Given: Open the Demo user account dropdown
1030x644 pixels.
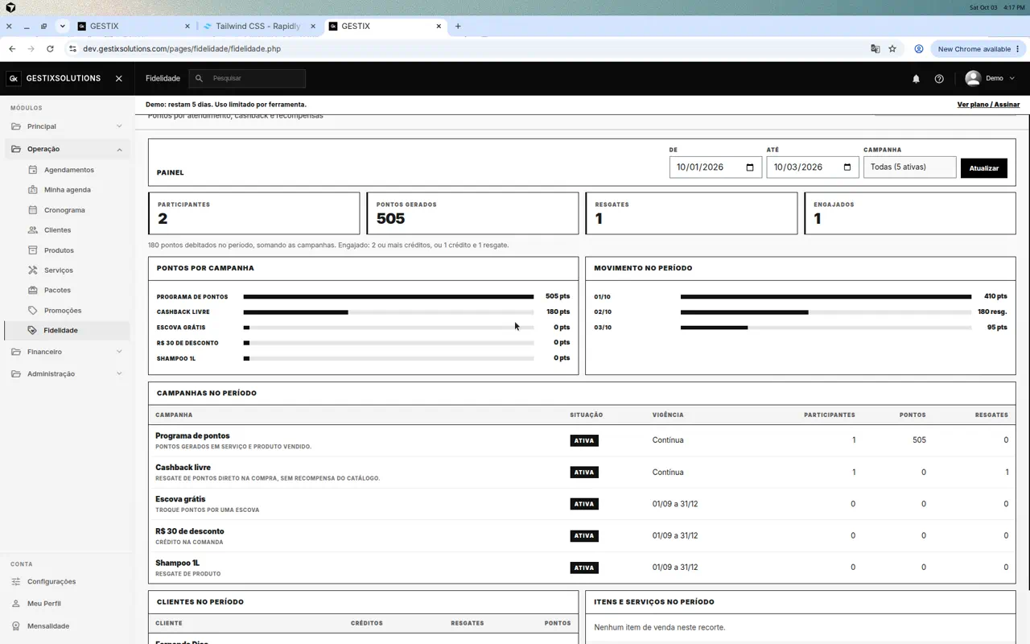Looking at the screenshot, I should (x=991, y=79).
